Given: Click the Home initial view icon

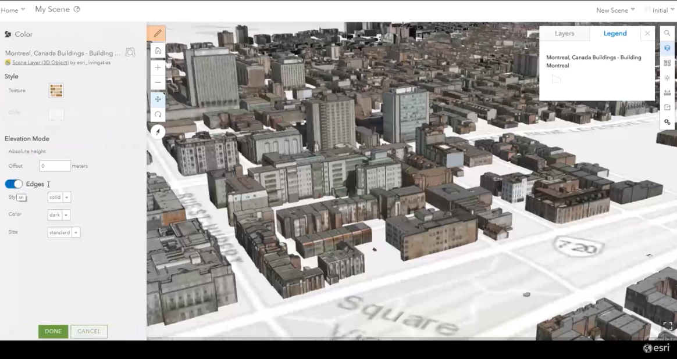Looking at the screenshot, I should click(x=157, y=51).
